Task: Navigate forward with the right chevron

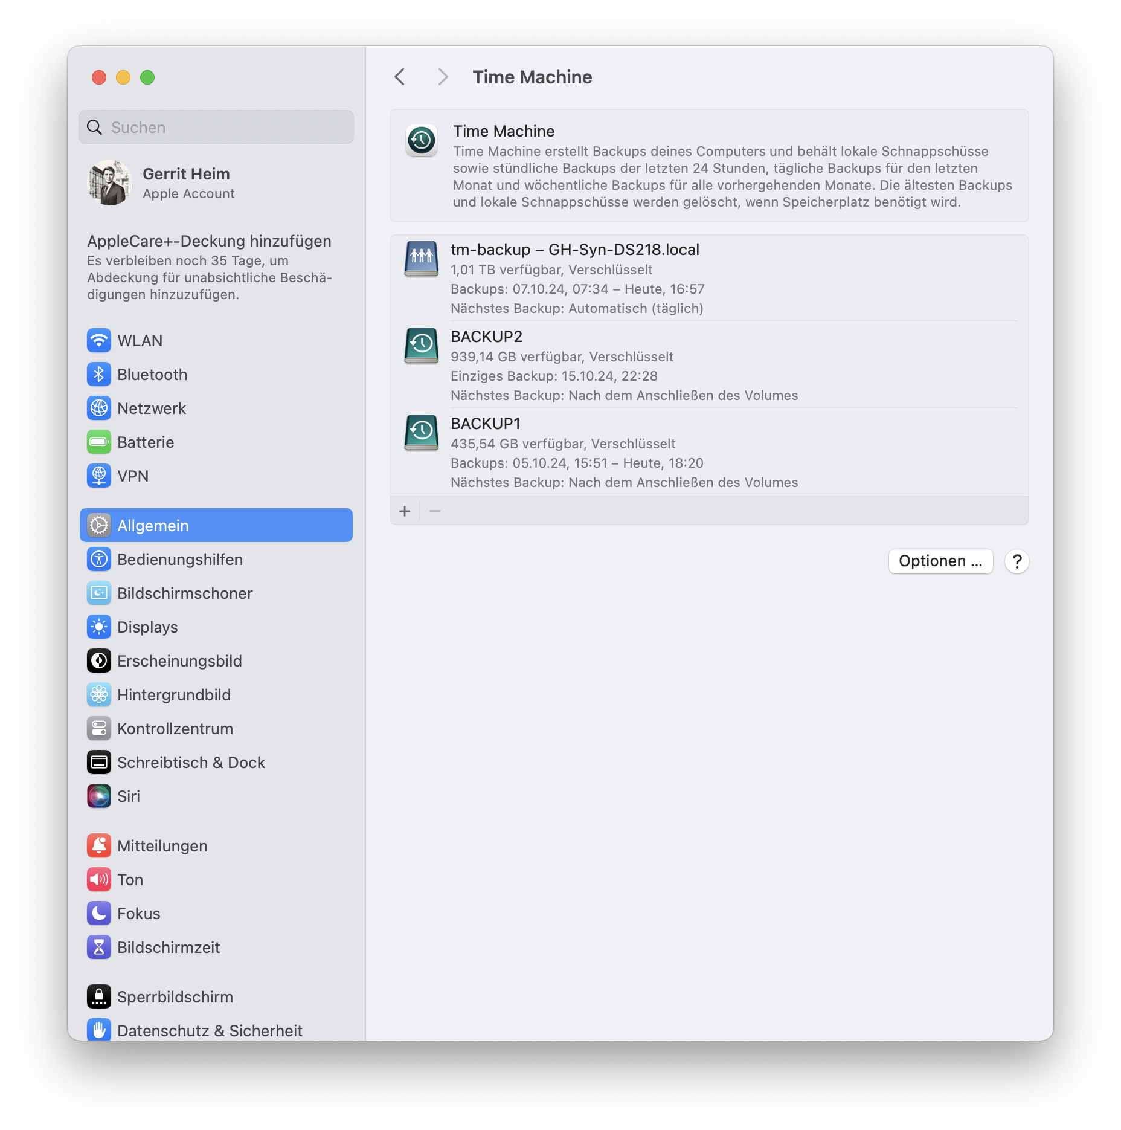Action: click(443, 77)
